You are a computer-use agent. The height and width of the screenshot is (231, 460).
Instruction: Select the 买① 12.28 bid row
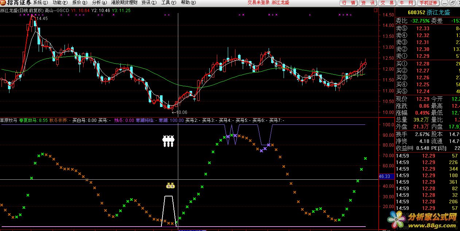[428, 64]
